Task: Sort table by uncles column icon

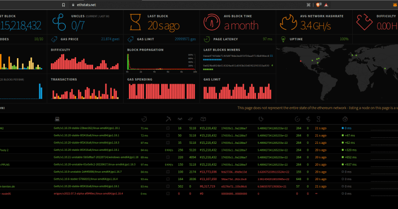Action: [x=308, y=119]
